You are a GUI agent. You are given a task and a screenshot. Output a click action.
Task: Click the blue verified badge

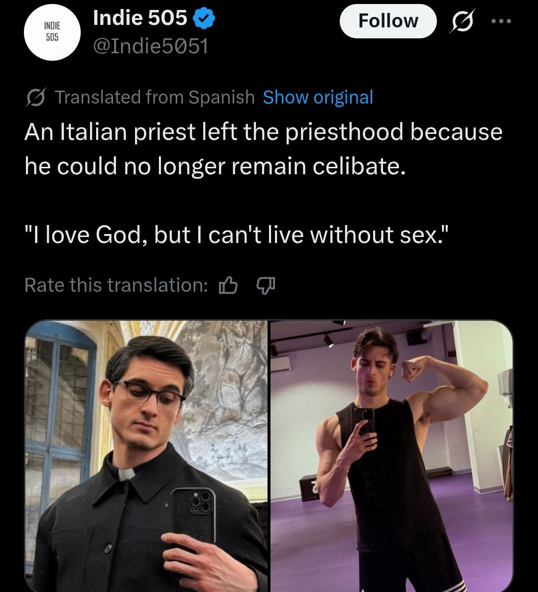coord(204,19)
